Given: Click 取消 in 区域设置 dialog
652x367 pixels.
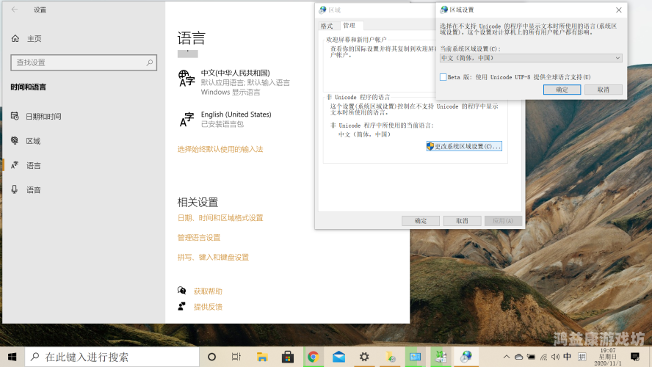Looking at the screenshot, I should coord(604,90).
